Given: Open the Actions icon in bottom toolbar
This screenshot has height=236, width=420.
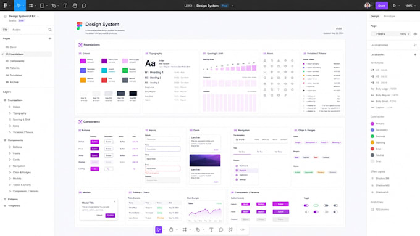Looking at the screenshot, I should tap(230, 230).
